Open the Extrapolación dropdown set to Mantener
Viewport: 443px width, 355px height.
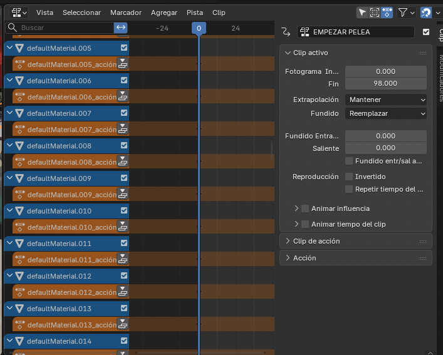(386, 100)
